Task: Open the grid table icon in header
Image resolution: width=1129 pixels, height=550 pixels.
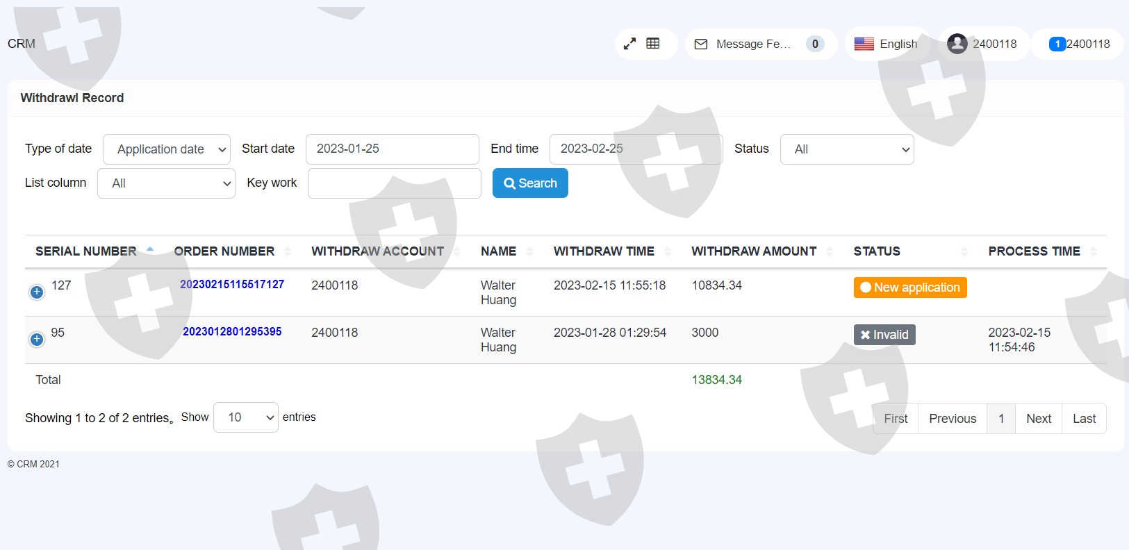Action: pyautogui.click(x=653, y=44)
